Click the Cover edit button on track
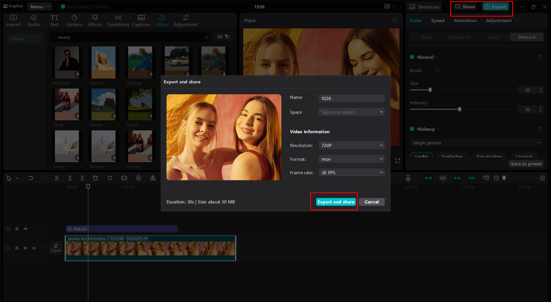Viewport: 551px width, 302px height. point(56,248)
